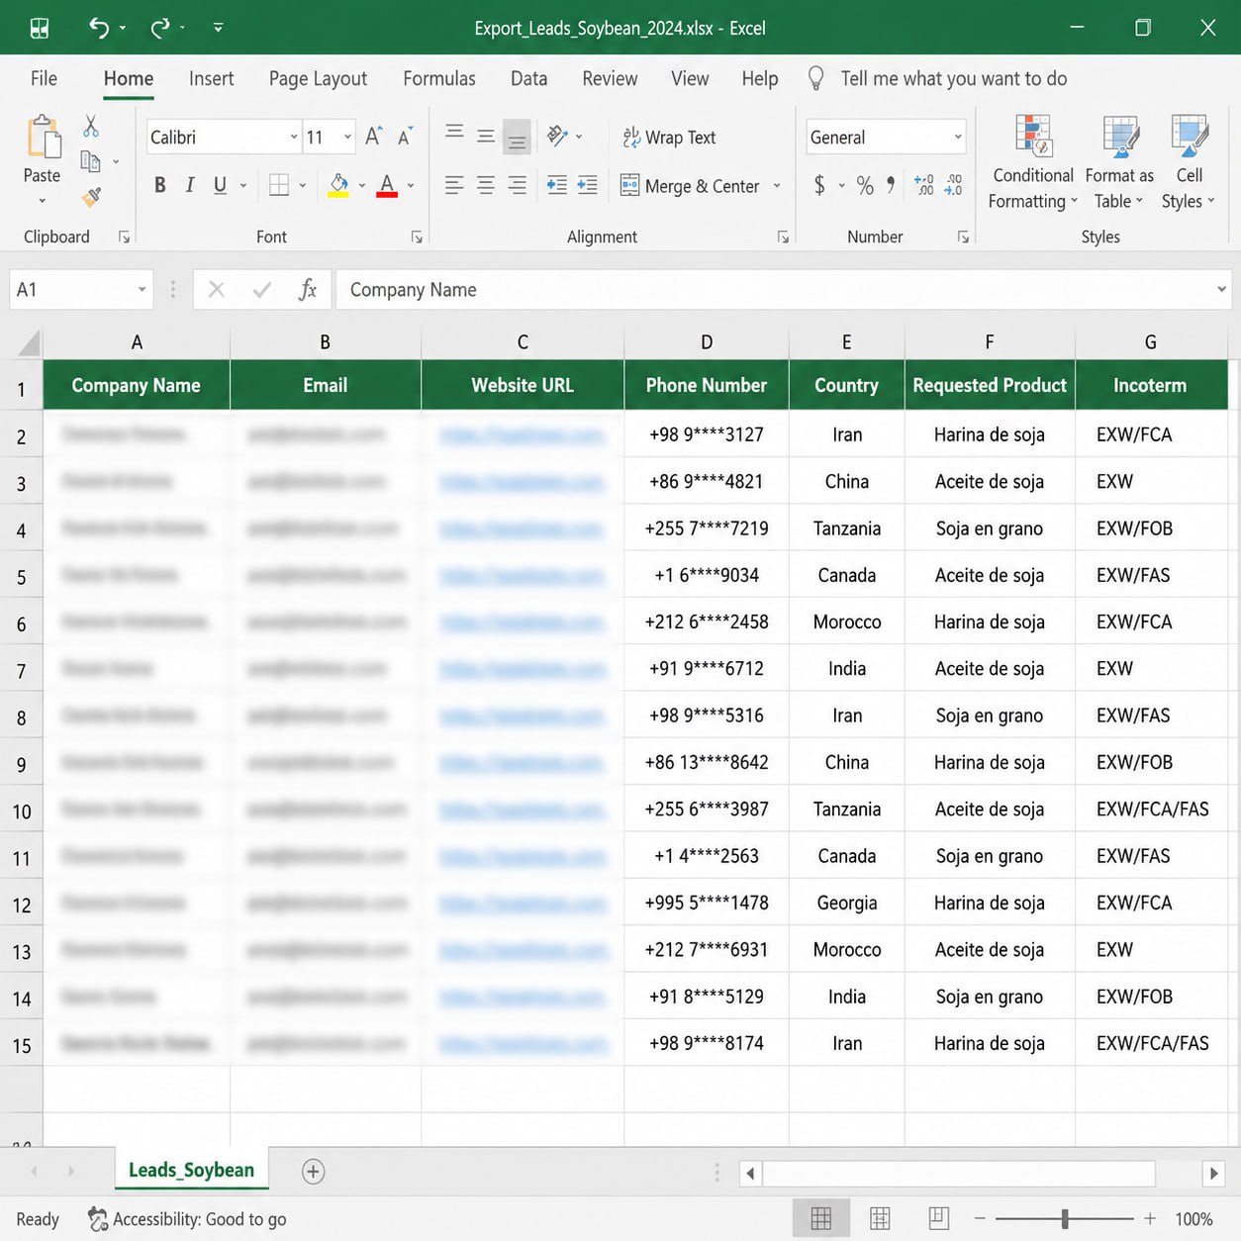Select the Leads_Soybean sheet tab
Viewport: 1241px width, 1241px height.
[191, 1171]
